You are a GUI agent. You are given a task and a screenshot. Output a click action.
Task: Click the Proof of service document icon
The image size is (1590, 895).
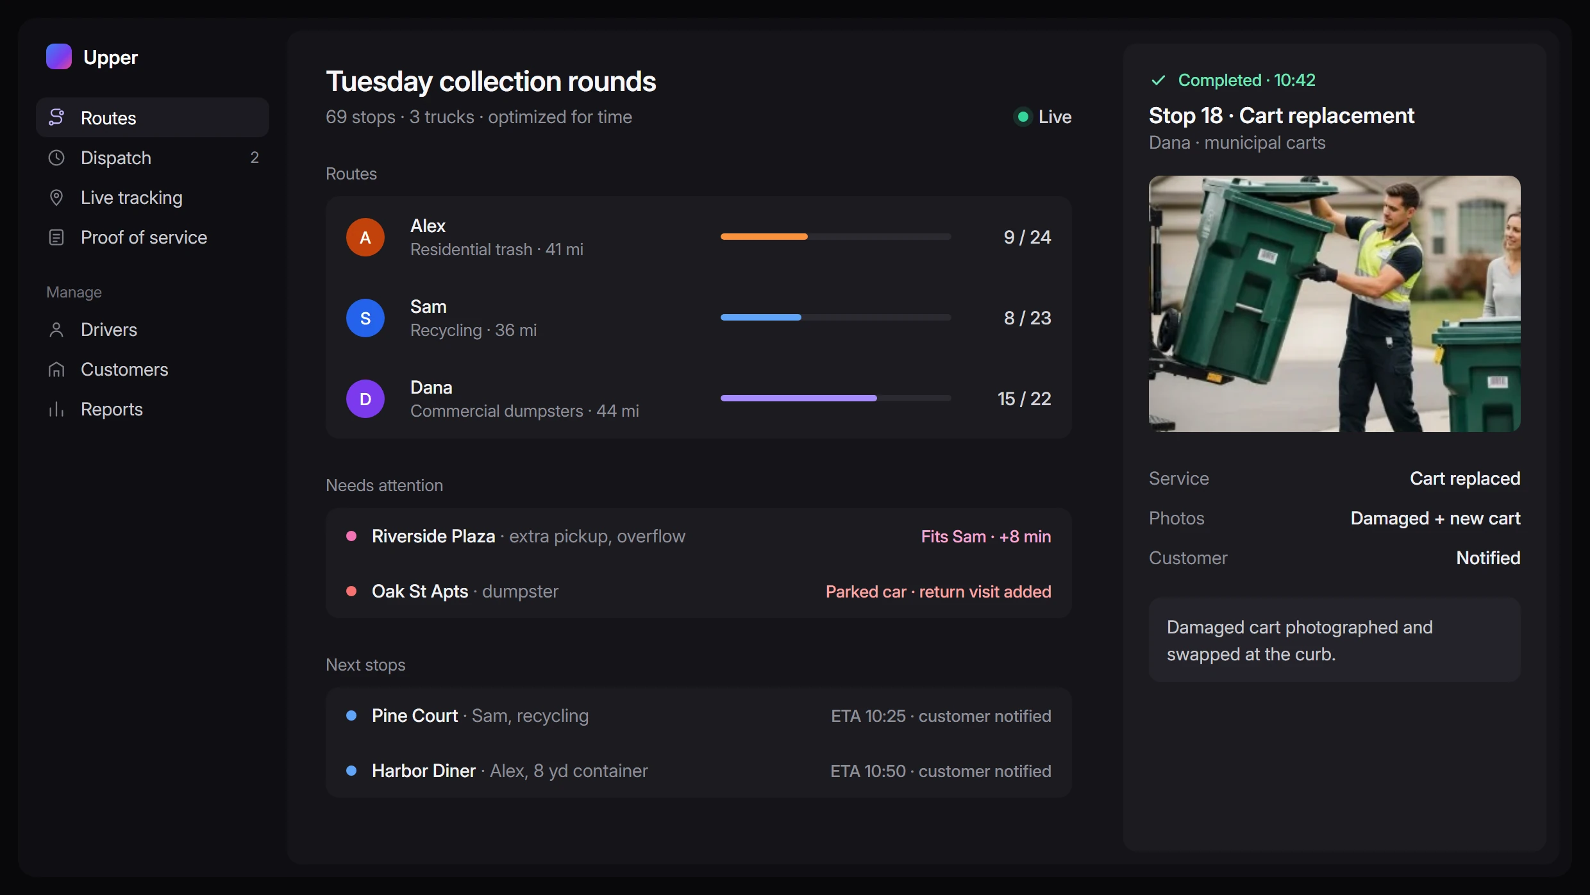56,237
